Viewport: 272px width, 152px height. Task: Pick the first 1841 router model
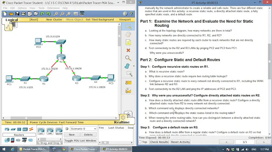tap(41, 131)
